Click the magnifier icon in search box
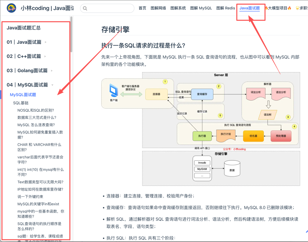Screen dimensions: 308x242 pos(85,9)
